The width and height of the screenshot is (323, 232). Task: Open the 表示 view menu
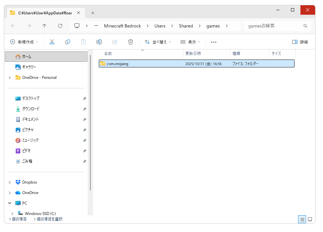(190, 42)
